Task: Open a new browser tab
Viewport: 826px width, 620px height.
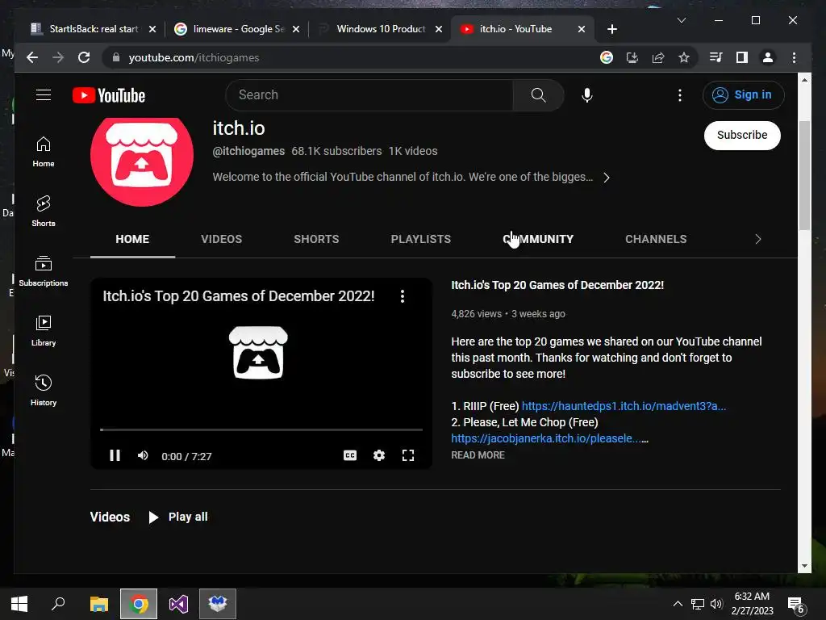Action: (x=611, y=29)
